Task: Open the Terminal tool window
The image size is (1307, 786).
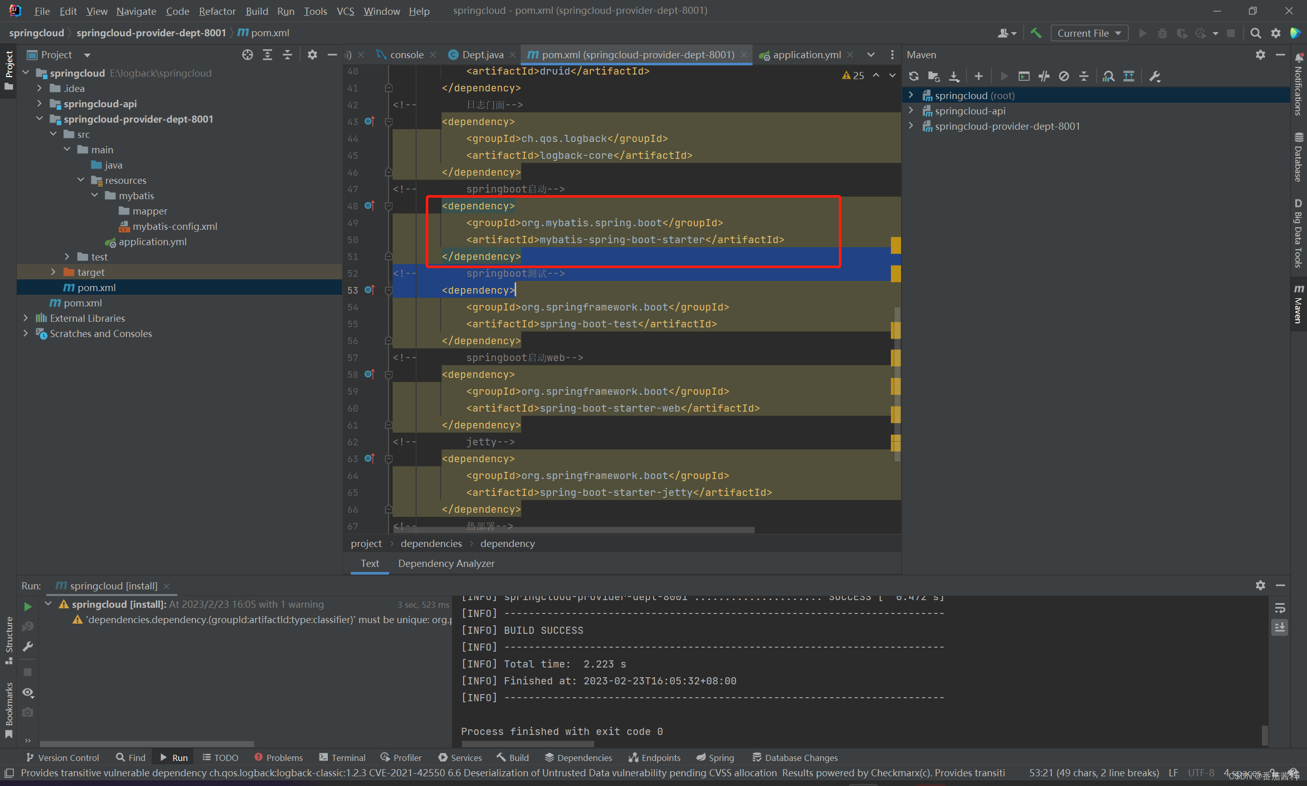Action: [x=343, y=757]
